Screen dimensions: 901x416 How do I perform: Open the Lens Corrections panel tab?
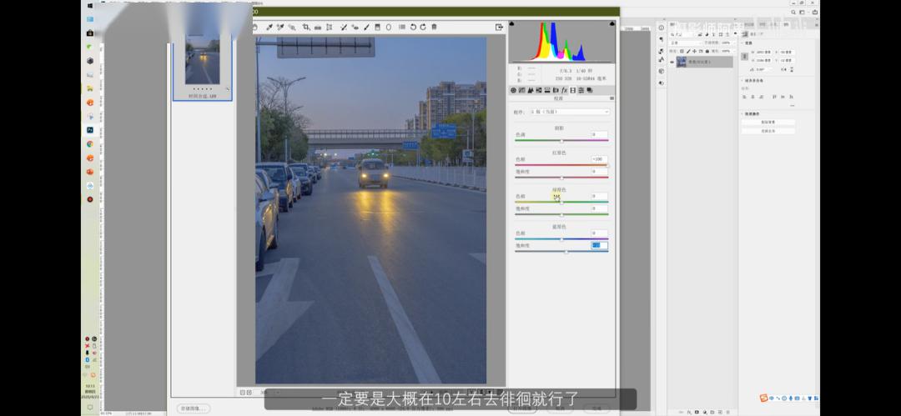[x=556, y=90]
